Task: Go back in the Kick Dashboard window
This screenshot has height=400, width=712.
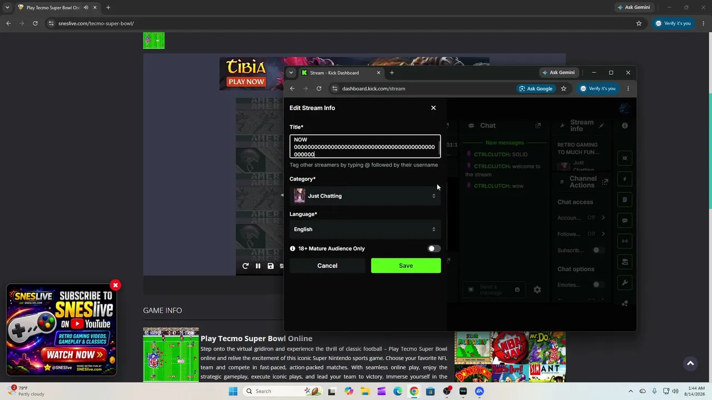Action: coord(292,88)
